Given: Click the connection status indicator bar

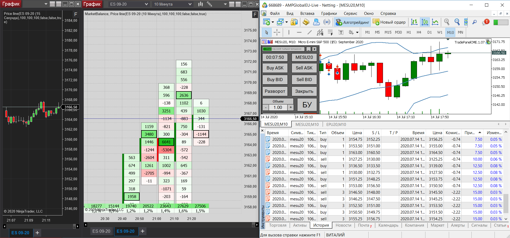Looking at the screenshot, I should click(x=501, y=22).
